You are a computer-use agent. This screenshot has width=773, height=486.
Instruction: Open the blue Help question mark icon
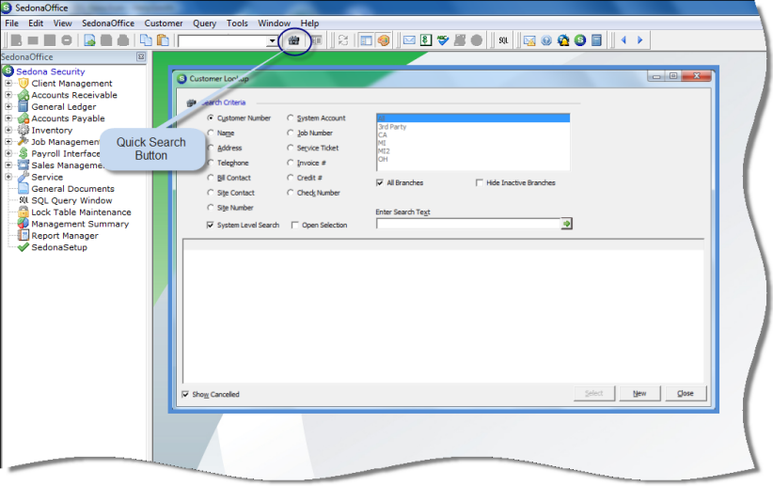[x=546, y=40]
